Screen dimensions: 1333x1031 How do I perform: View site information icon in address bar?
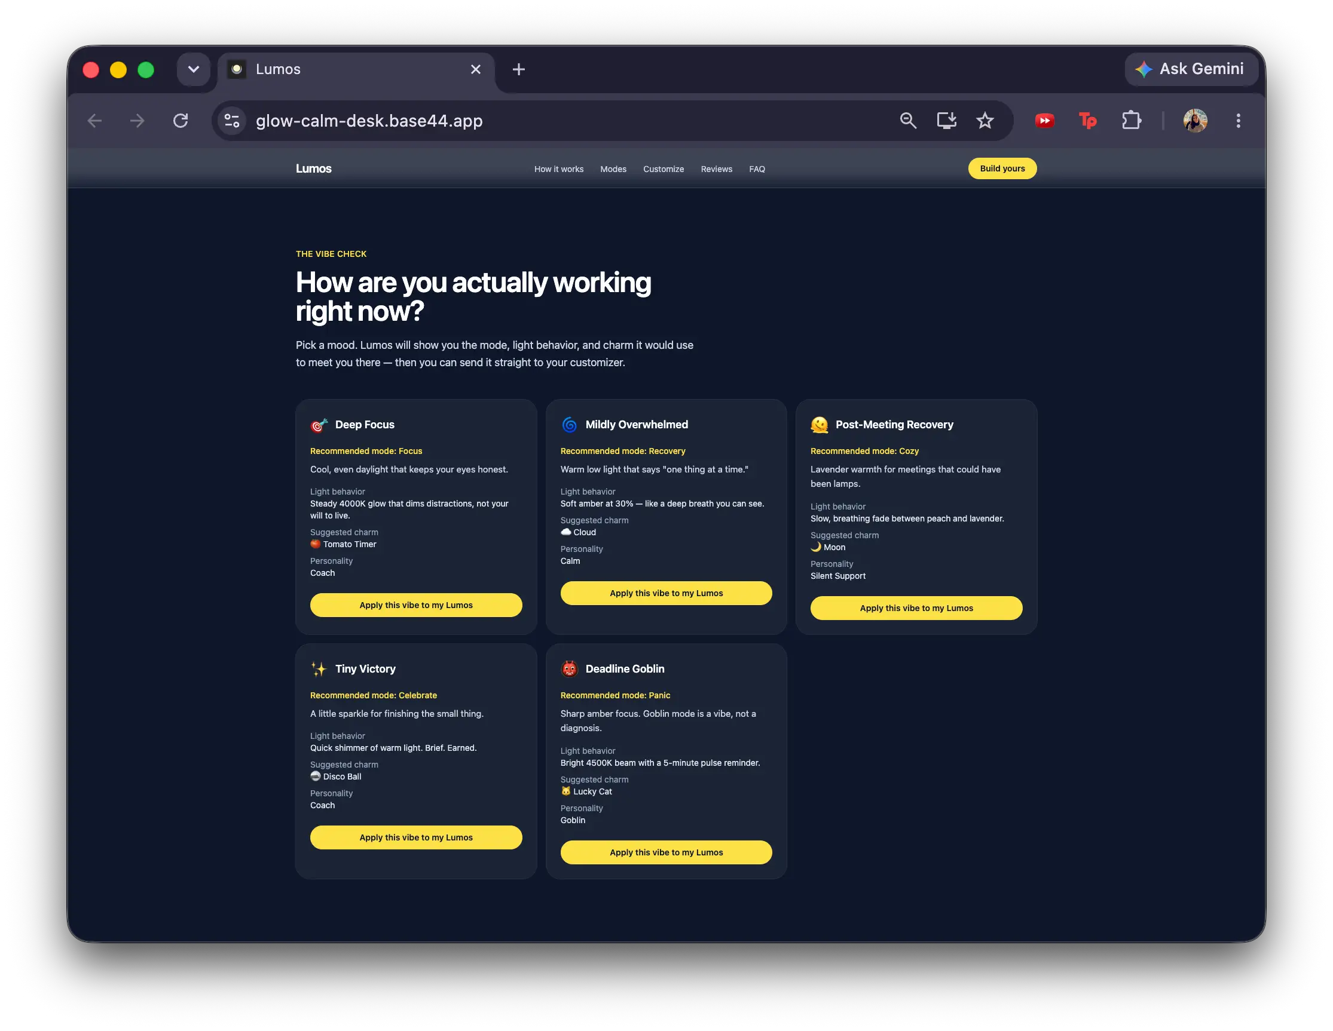pos(232,121)
